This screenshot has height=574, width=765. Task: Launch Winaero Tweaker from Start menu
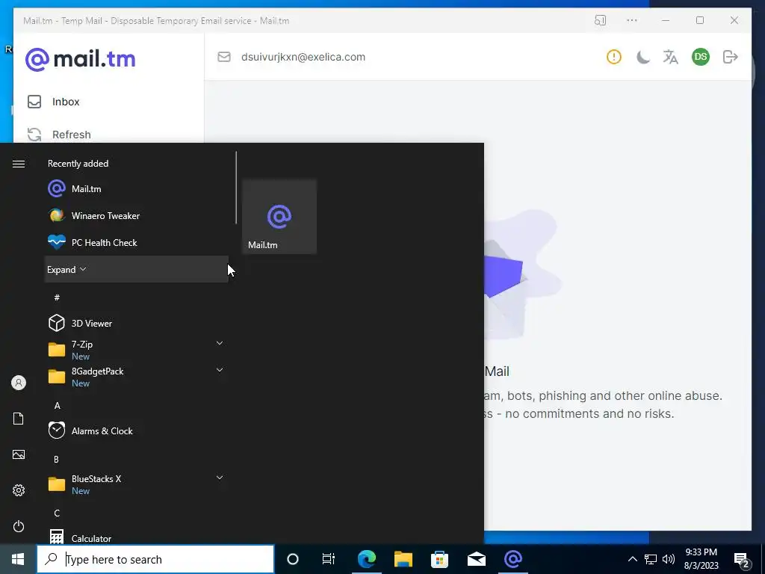(136, 216)
